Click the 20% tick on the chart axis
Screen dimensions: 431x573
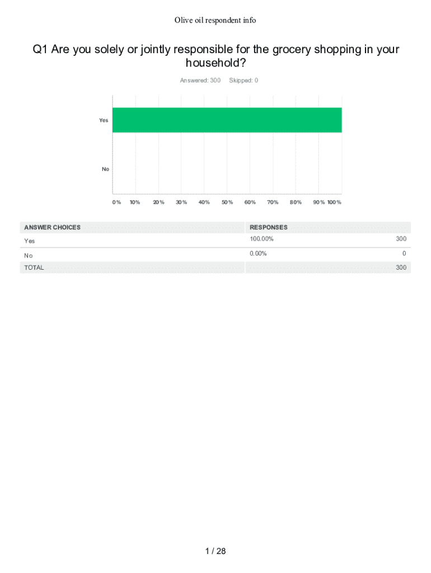tap(158, 202)
